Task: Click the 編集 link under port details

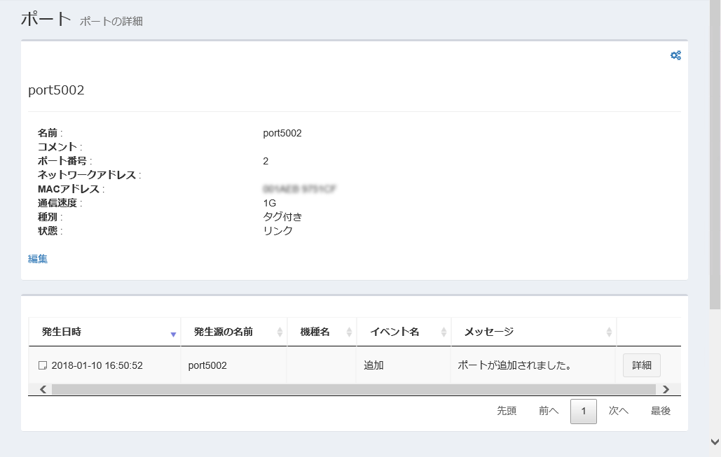Action: (38, 259)
